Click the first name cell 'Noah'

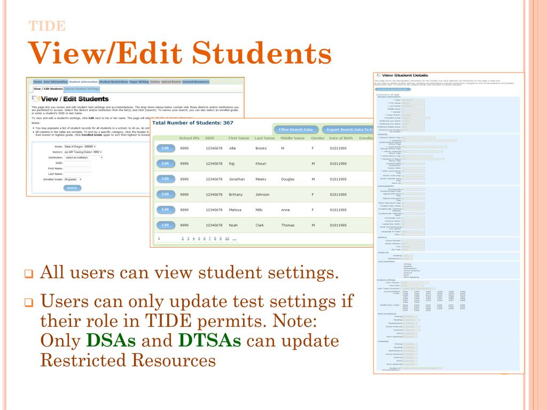pyautogui.click(x=233, y=225)
